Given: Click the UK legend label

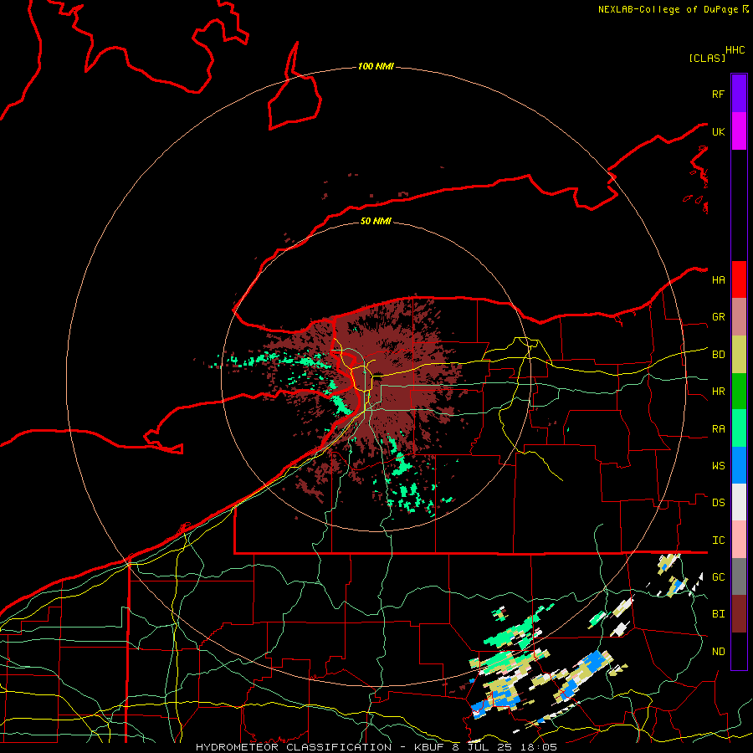Looking at the screenshot, I should (718, 131).
